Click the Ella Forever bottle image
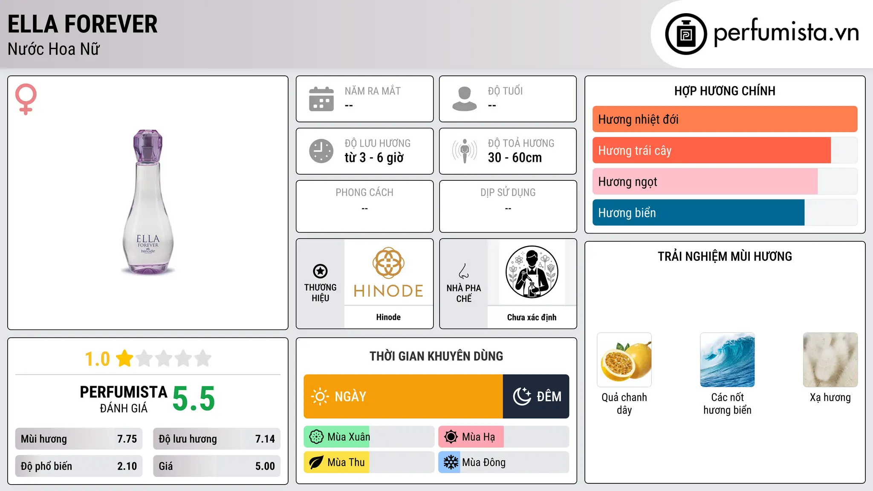Viewport: 873px width, 491px height. point(148,202)
